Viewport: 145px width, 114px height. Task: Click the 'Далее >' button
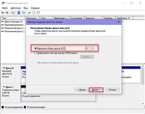tap(96, 90)
